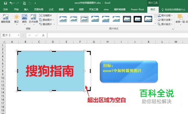Image resolution: width=188 pixels, height=114 pixels.
Task: Select row 10 header
Action: (3, 78)
